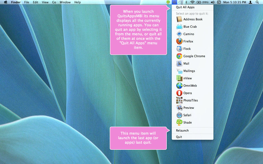The image size is (263, 164).
Task: Select the nView label
Action: 187,78
